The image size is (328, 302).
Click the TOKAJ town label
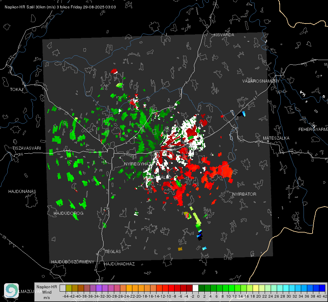(x=16, y=90)
